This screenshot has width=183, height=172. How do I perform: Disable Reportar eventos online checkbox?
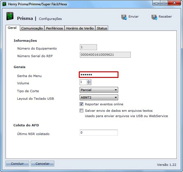tap(82, 104)
